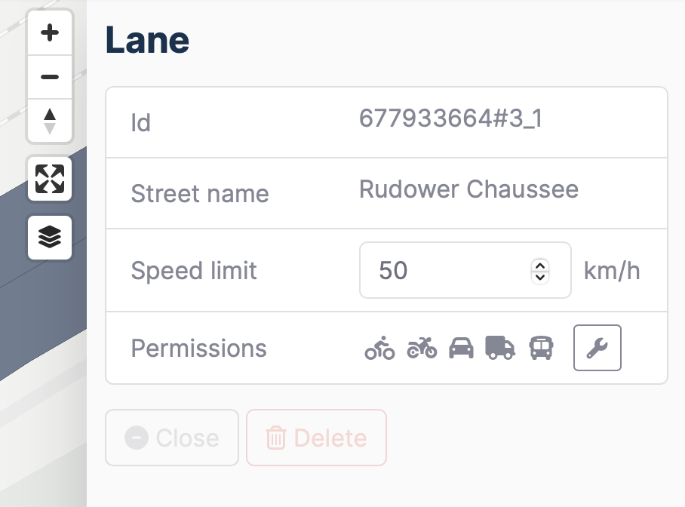
Task: Click the motorcycle permission icon
Action: 422,348
